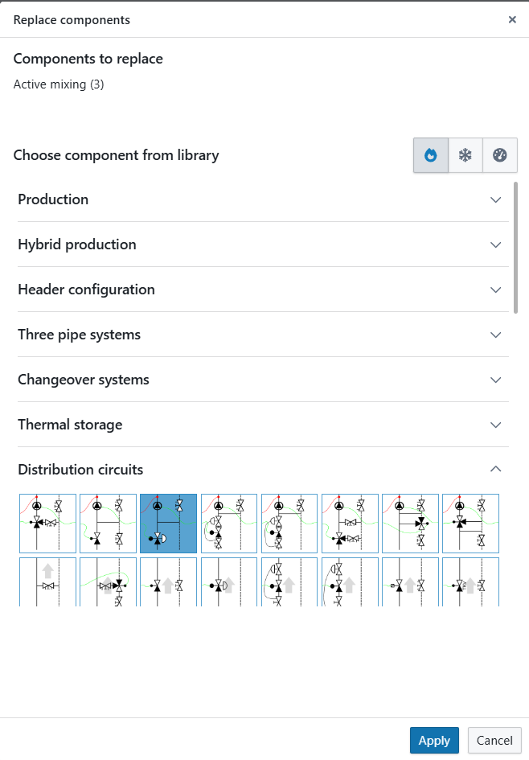Open the Three pipe systems section
The image size is (529, 760).
tap(496, 335)
